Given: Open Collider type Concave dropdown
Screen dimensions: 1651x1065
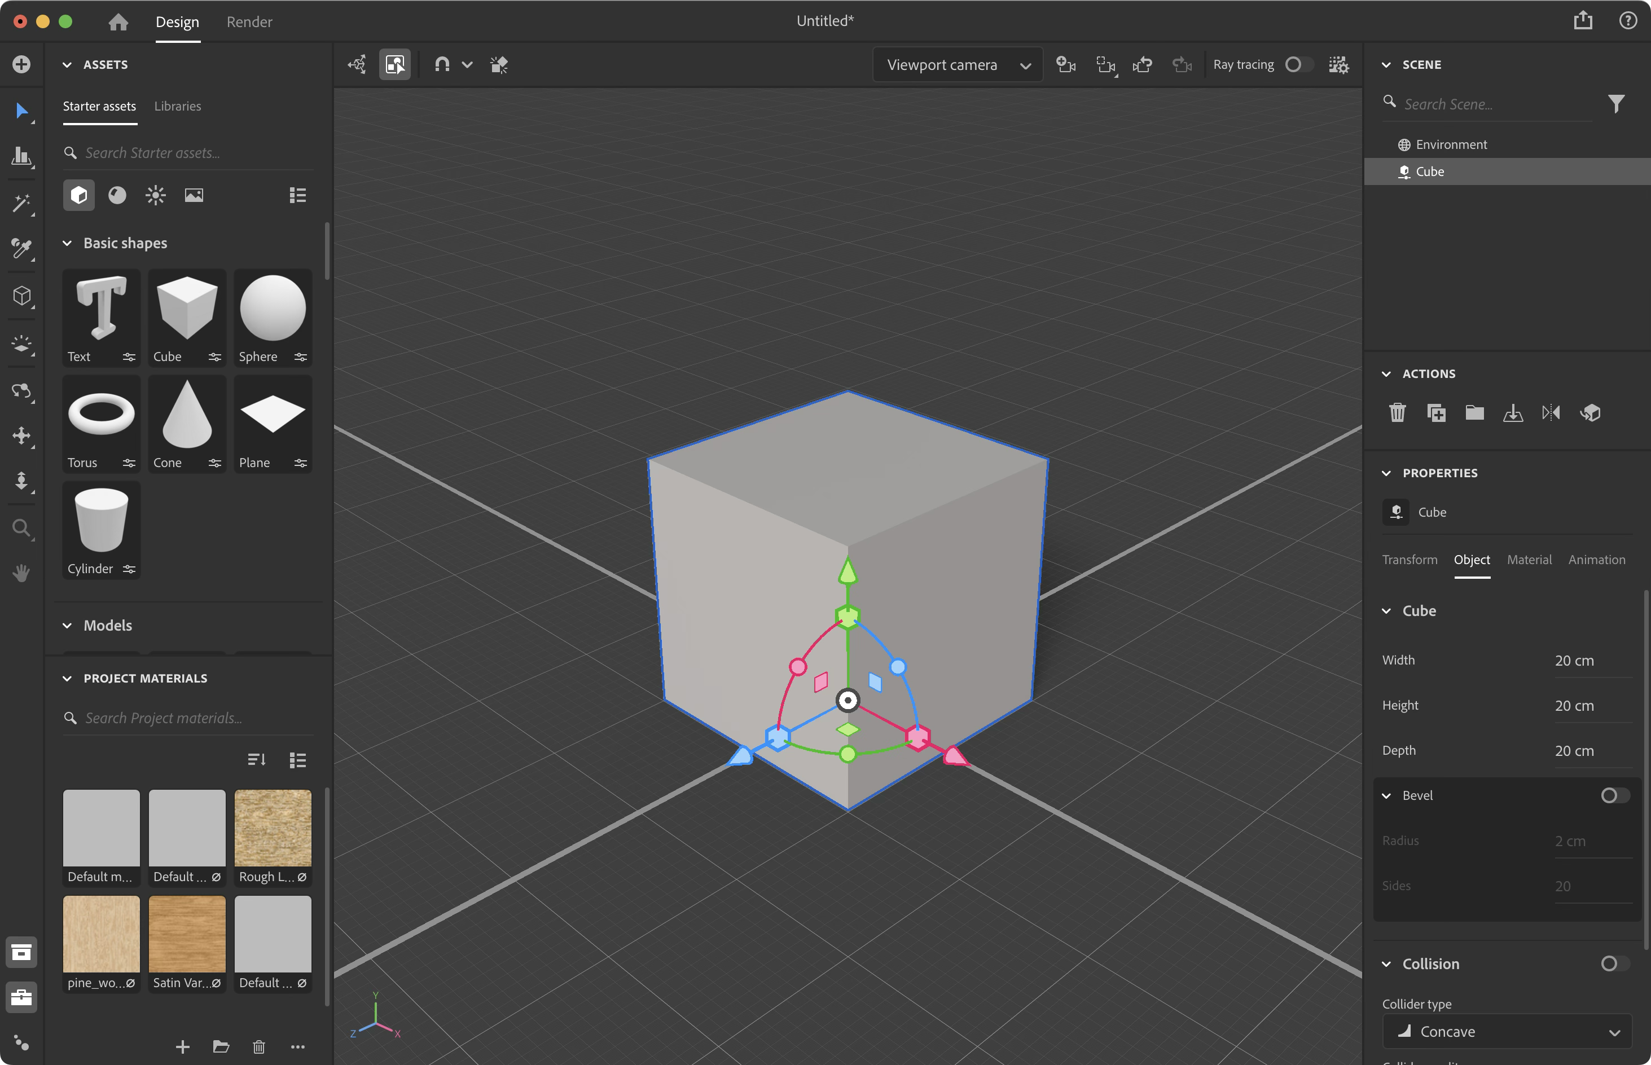Looking at the screenshot, I should point(1507,1031).
